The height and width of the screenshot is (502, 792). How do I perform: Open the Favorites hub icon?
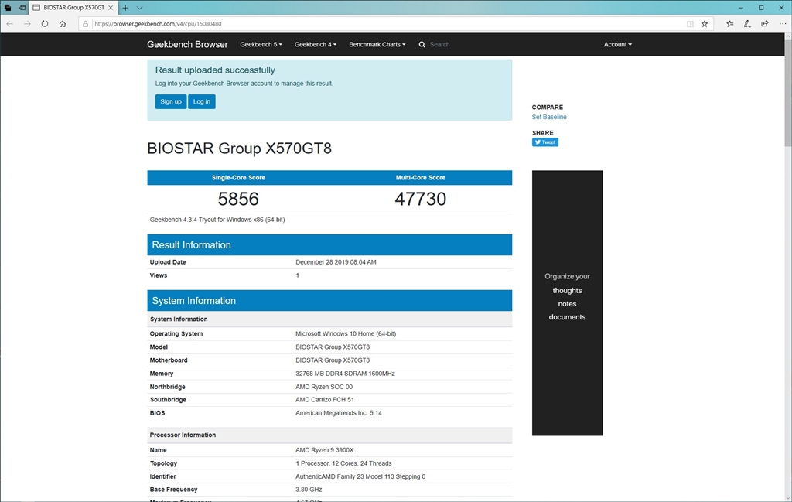730,24
